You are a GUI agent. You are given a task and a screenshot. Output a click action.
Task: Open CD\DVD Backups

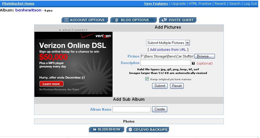(x=147, y=129)
